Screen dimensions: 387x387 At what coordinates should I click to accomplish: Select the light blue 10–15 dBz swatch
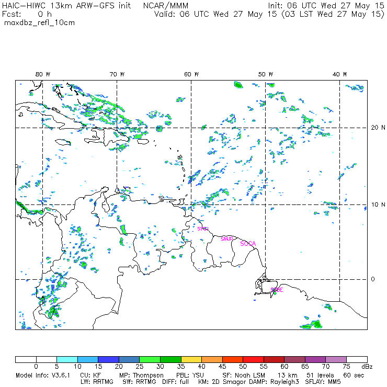tap(88, 359)
